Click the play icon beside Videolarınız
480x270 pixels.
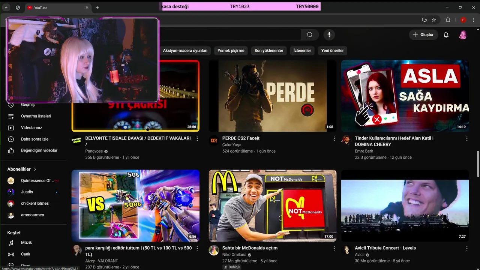[11, 127]
